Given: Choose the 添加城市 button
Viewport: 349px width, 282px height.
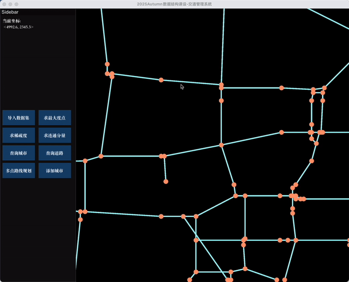Looking at the screenshot, I should [55, 171].
